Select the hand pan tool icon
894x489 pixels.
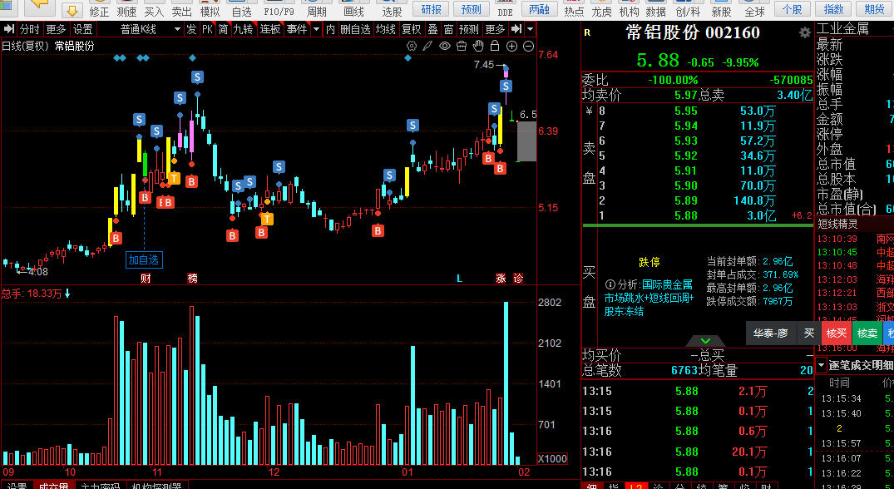[x=478, y=47]
